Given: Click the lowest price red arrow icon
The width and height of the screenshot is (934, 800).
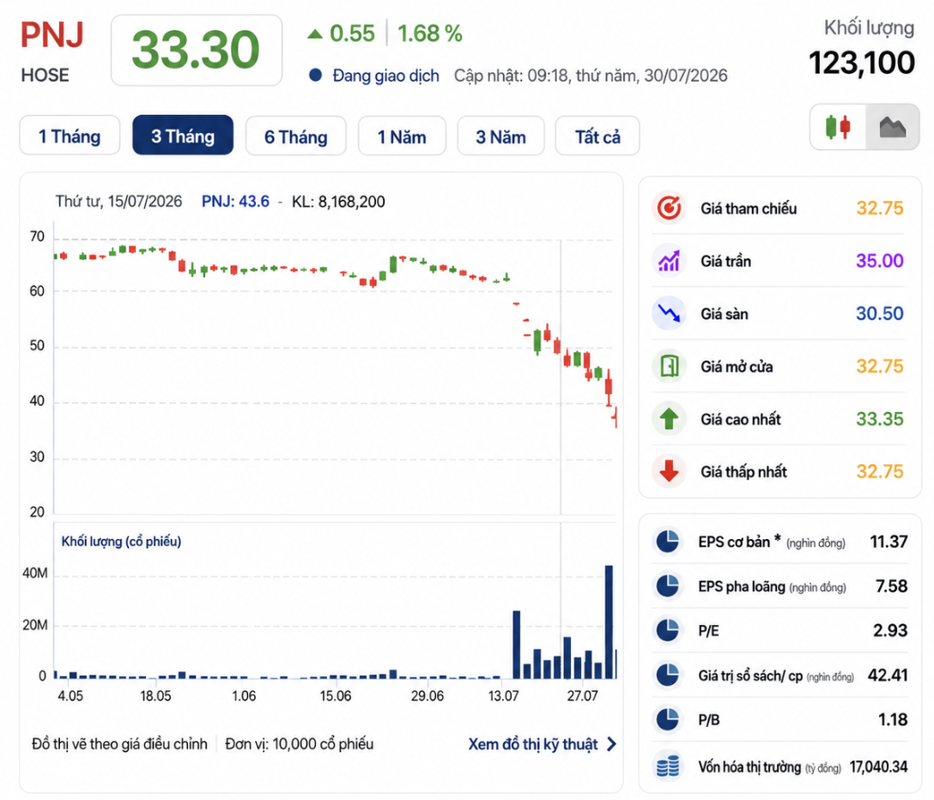Looking at the screenshot, I should tap(669, 471).
